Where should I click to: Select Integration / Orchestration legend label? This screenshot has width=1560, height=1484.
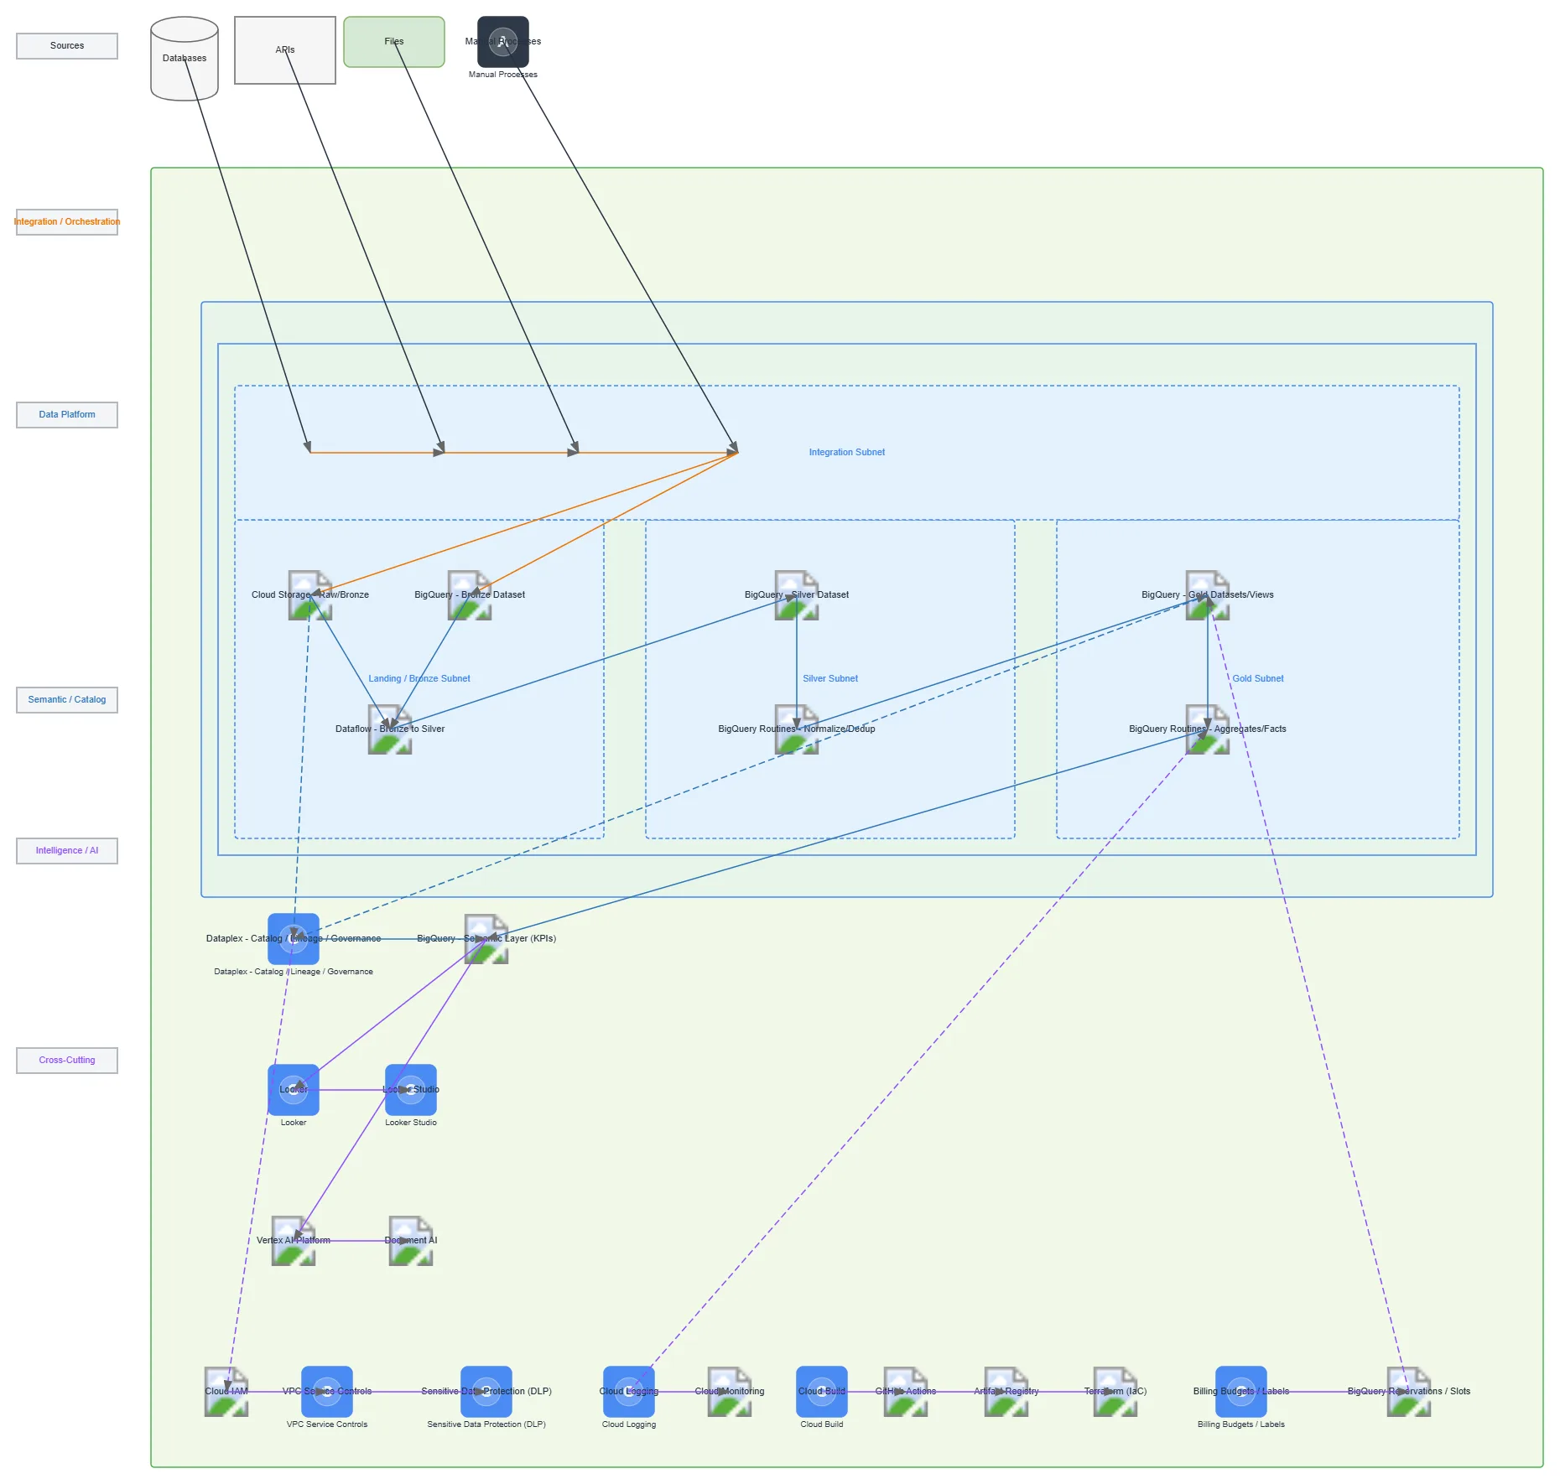tap(67, 222)
